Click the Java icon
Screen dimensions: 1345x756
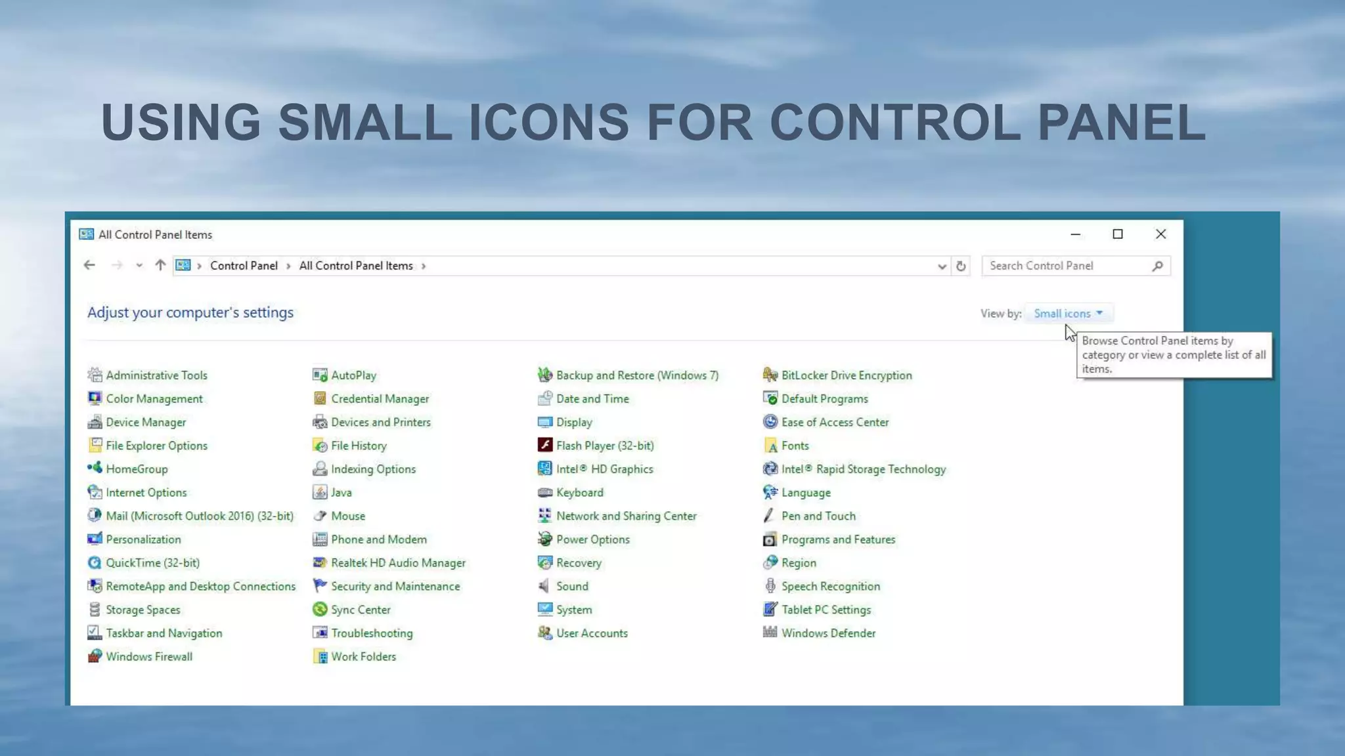click(x=320, y=492)
